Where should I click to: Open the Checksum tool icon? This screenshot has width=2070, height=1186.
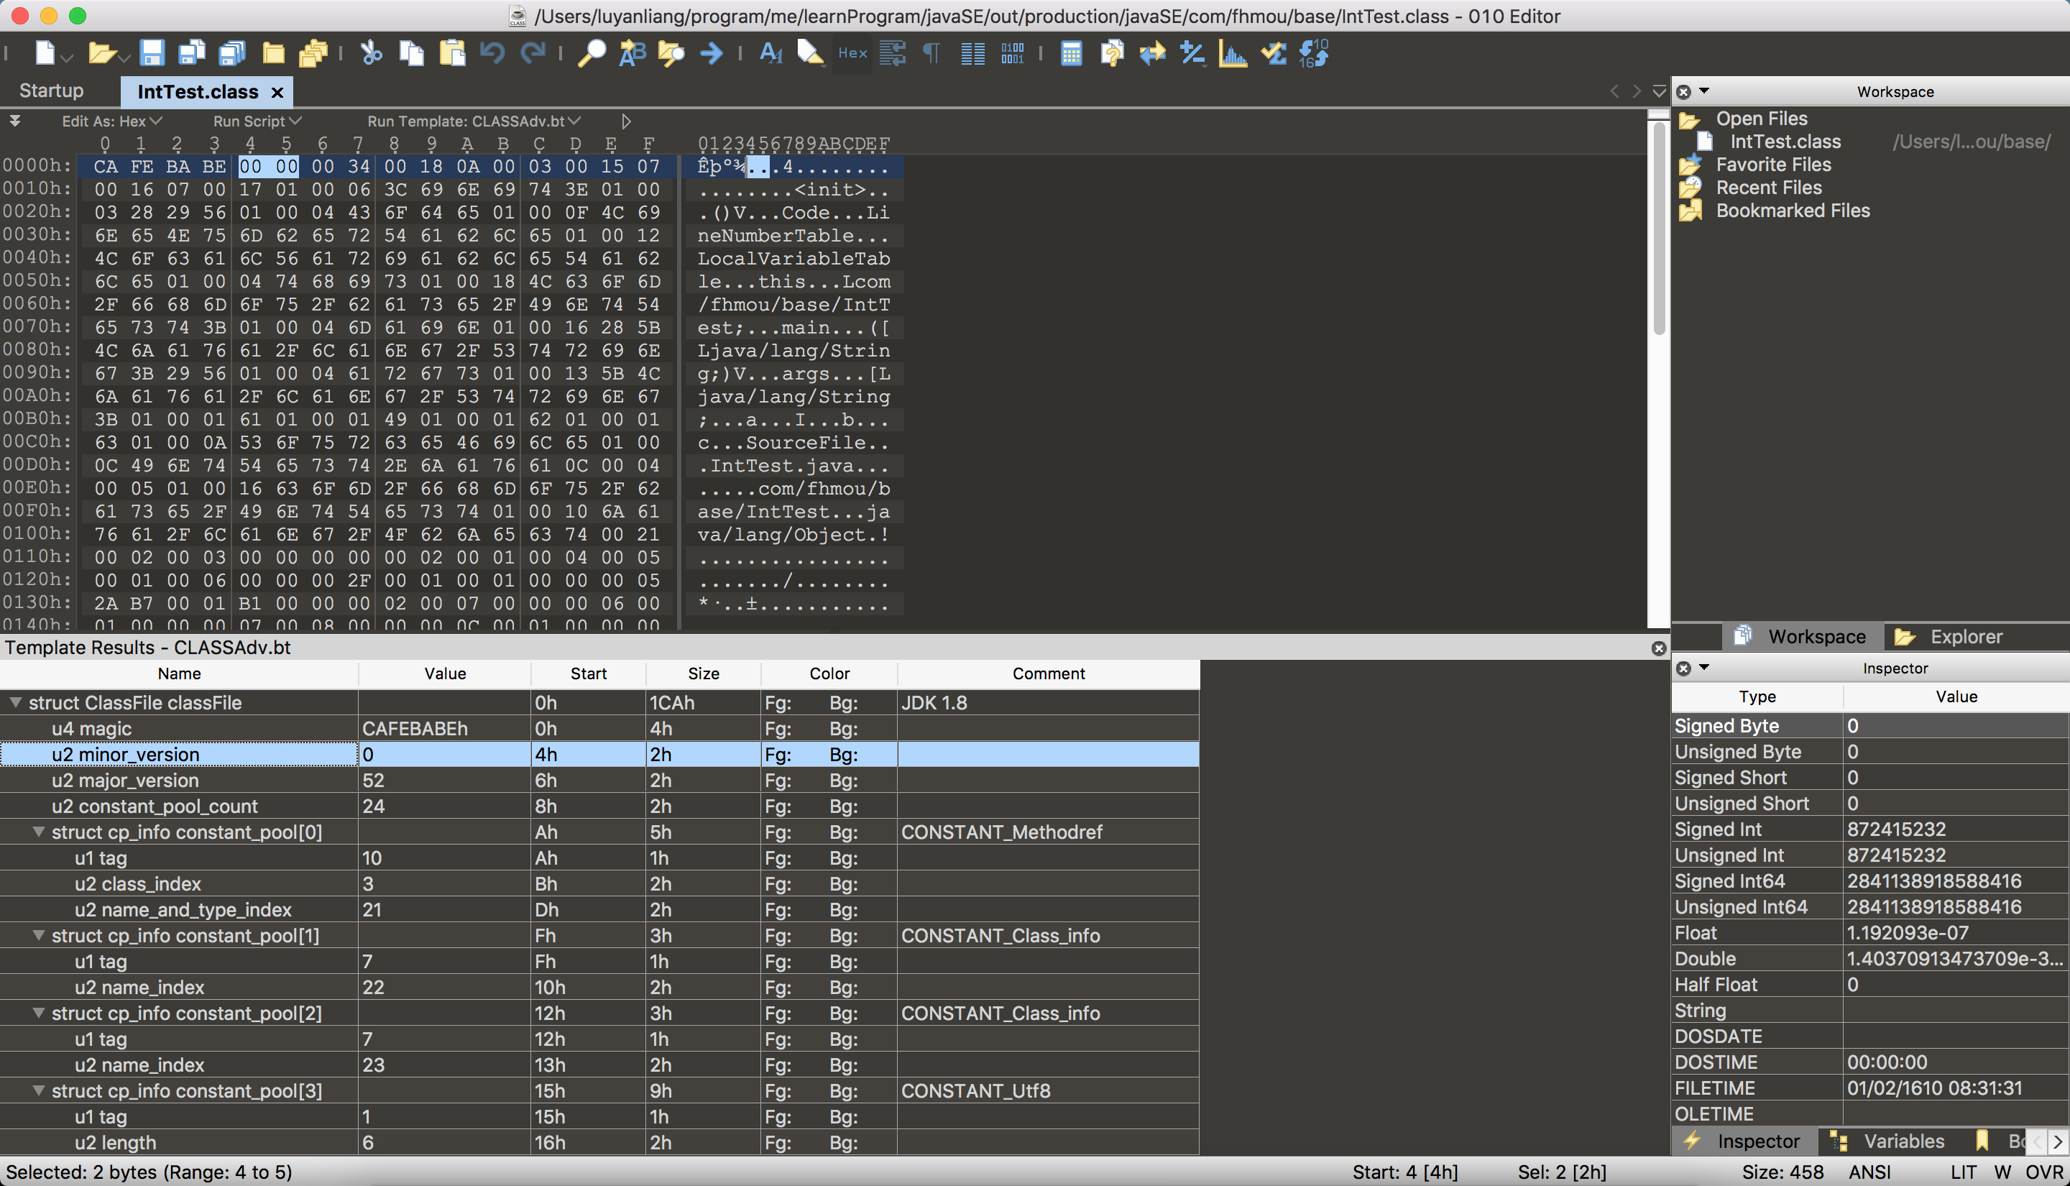pos(1274,54)
